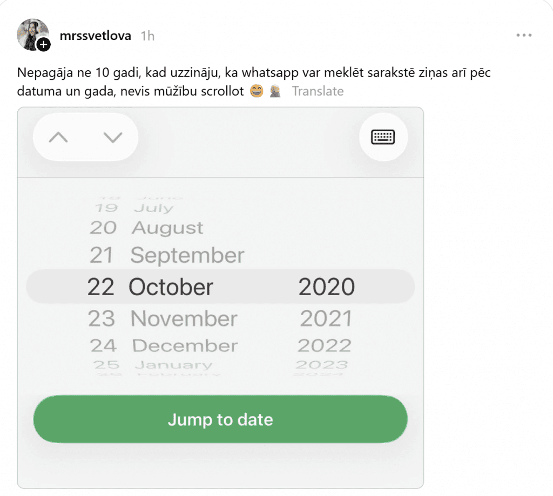Open the three-dot post options menu
The image size is (553, 496).
[524, 35]
